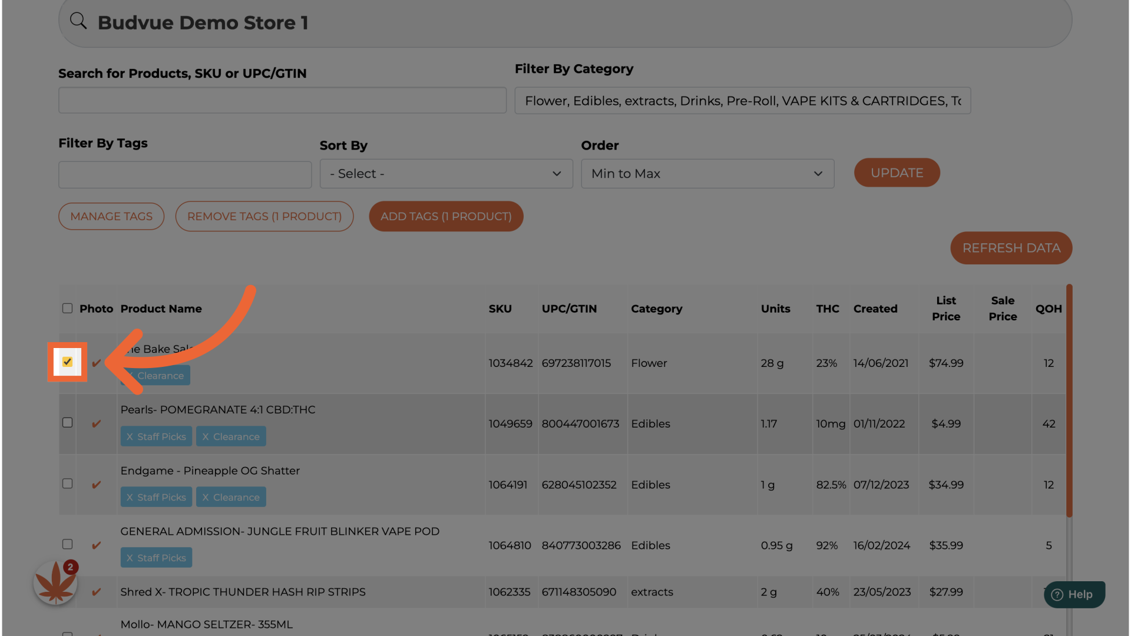Open the cannabis leaf notifications widget
This screenshot has width=1131, height=636.
tap(55, 582)
